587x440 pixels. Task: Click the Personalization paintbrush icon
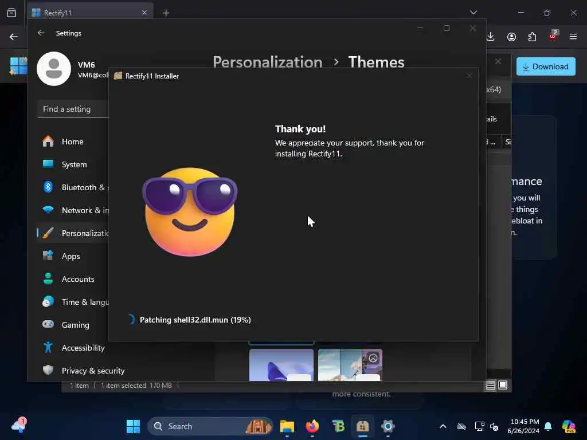coord(48,233)
